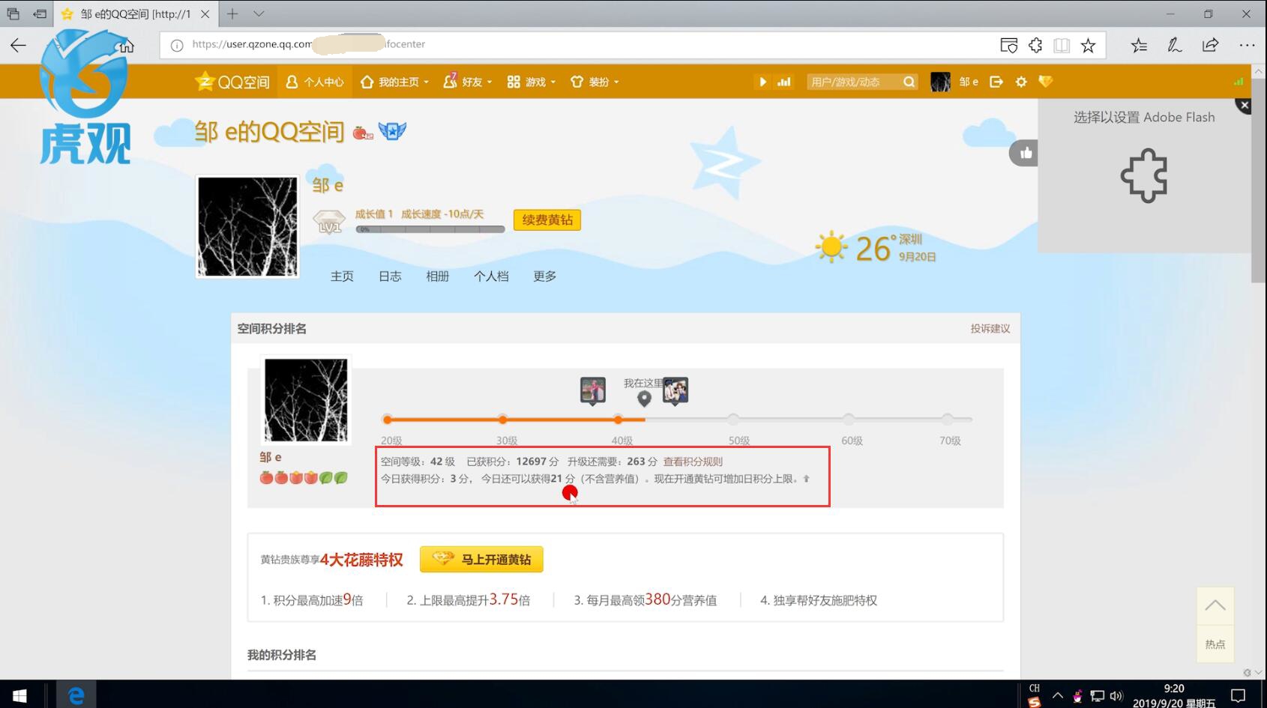The image size is (1267, 708).
Task: Click the LV1 level badge icon
Action: coord(328,222)
